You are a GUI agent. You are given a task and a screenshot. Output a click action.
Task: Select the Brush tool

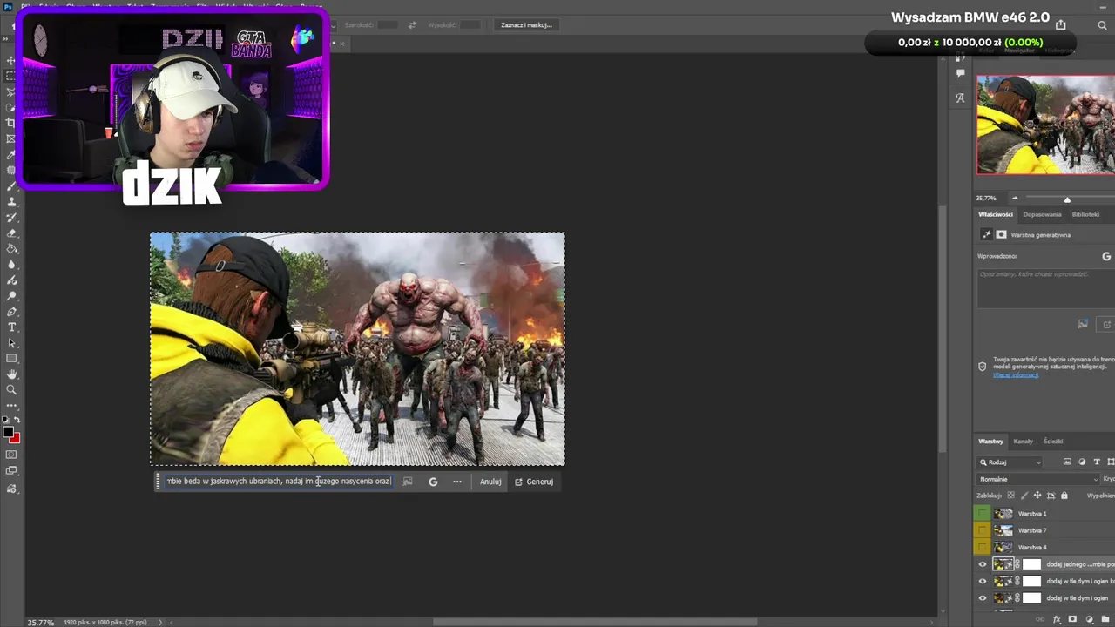coord(11,185)
